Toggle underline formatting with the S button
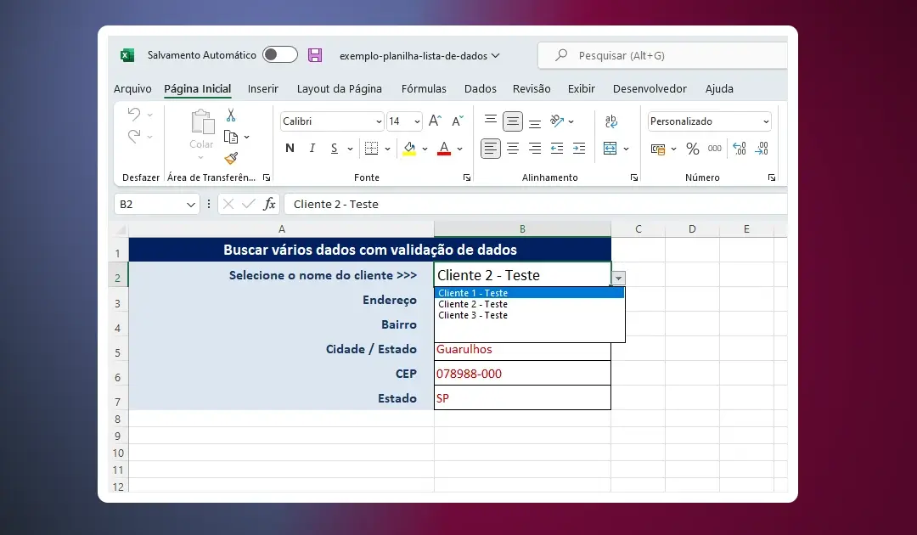917x535 pixels. 334,149
